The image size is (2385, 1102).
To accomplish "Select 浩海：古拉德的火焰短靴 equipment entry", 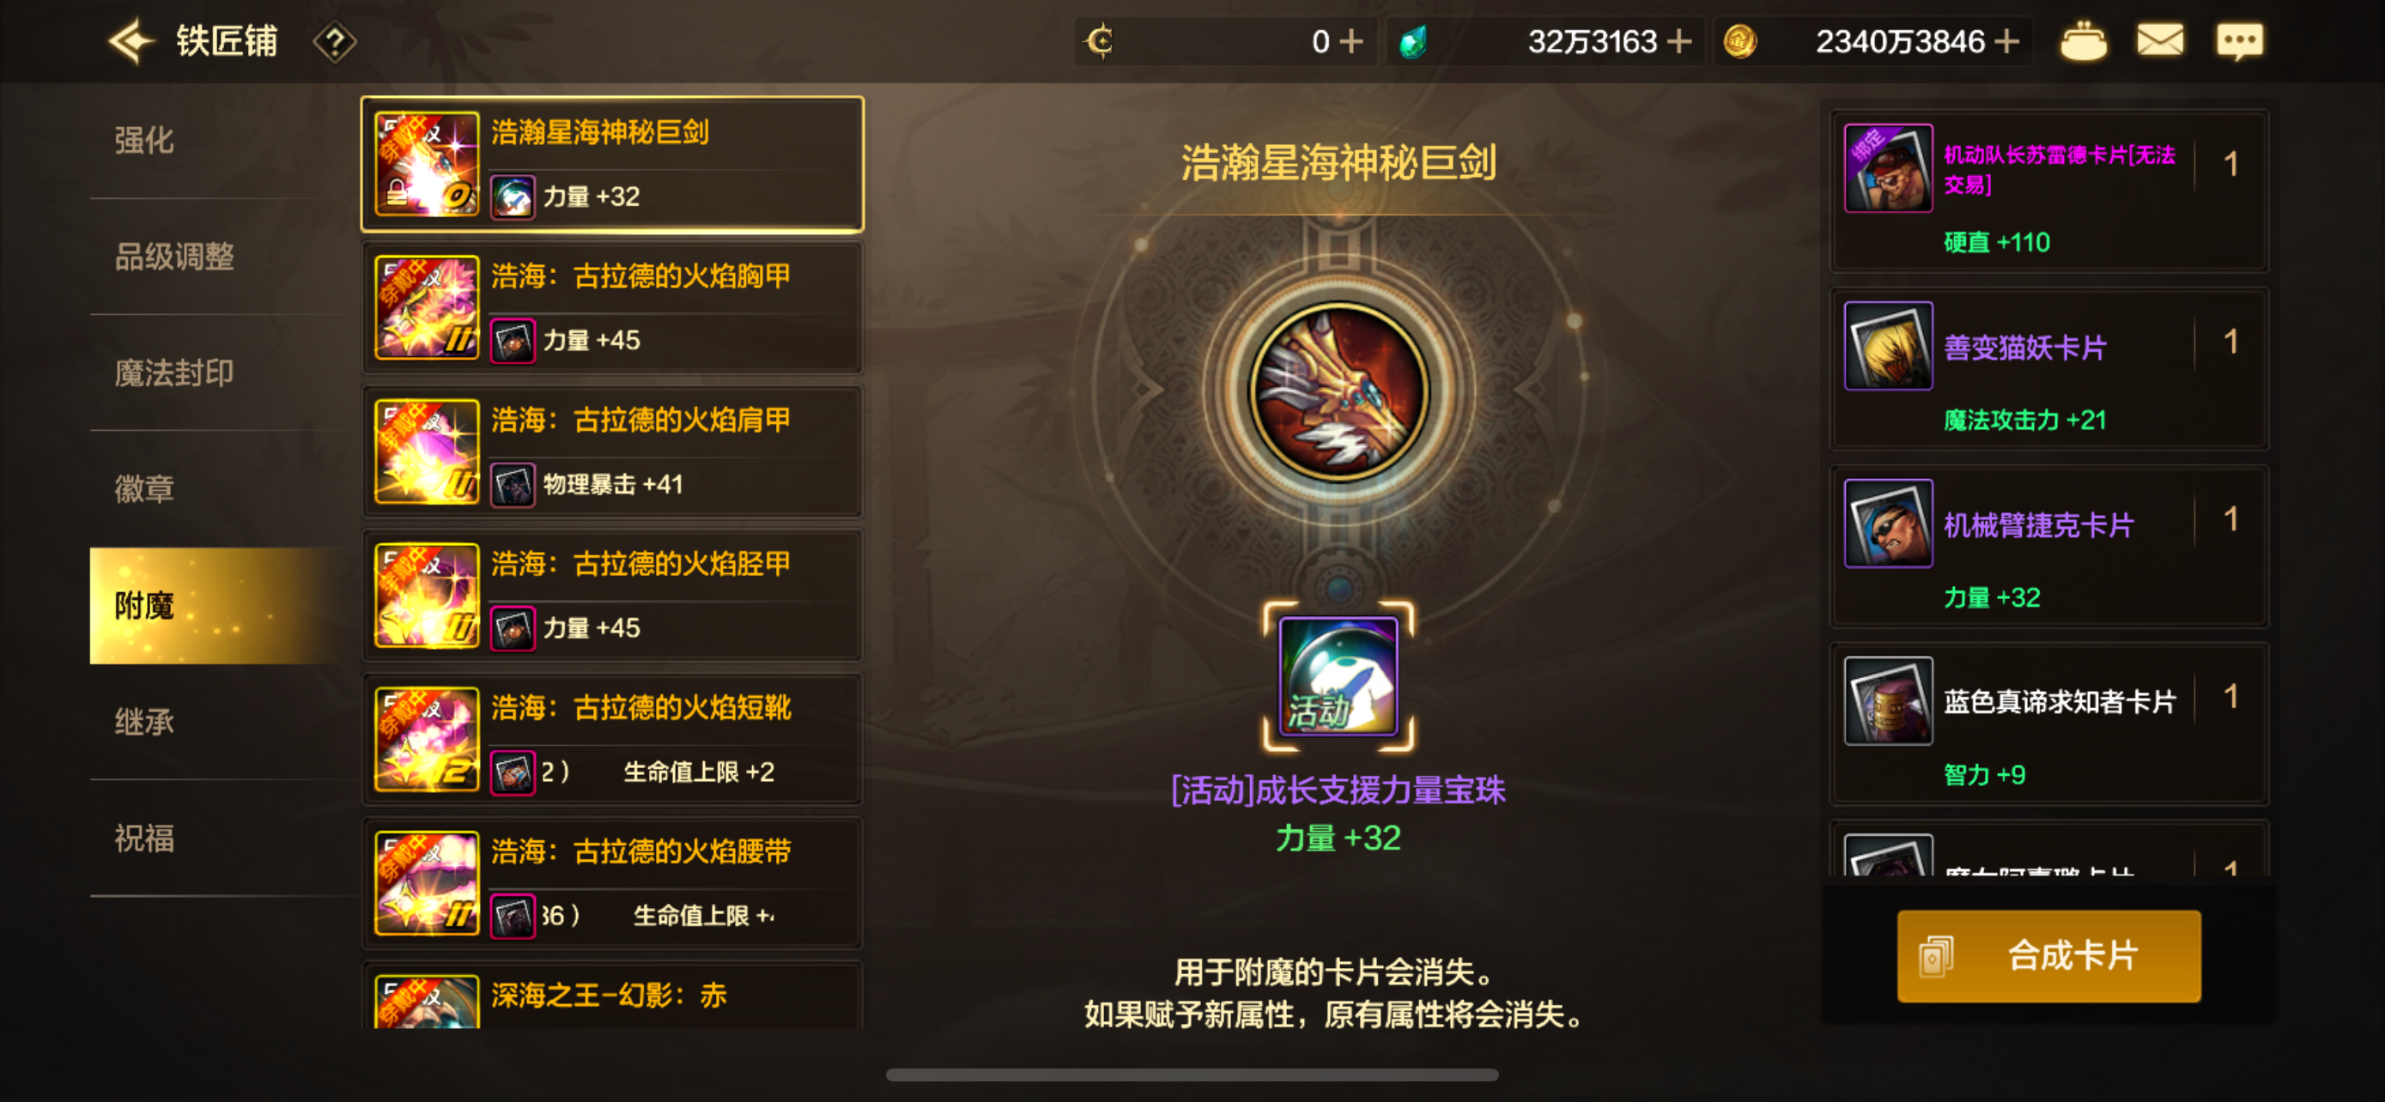I will point(612,740).
